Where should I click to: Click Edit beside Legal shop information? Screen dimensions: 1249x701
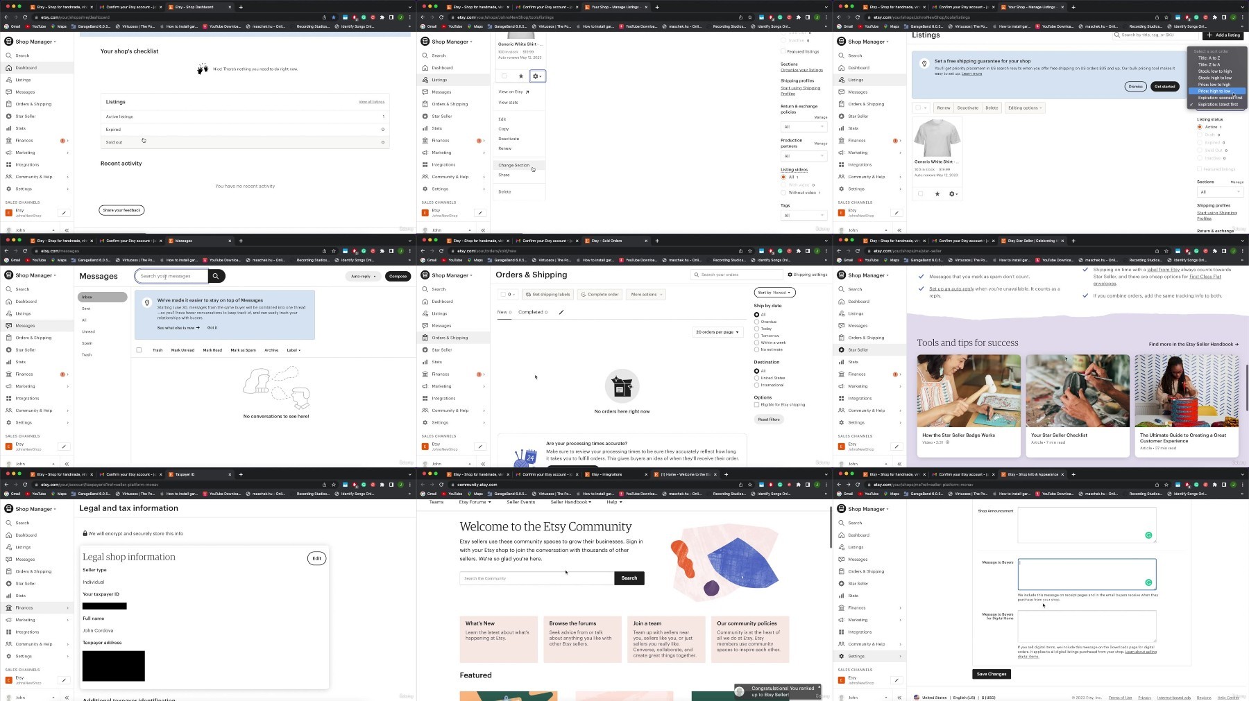(316, 558)
